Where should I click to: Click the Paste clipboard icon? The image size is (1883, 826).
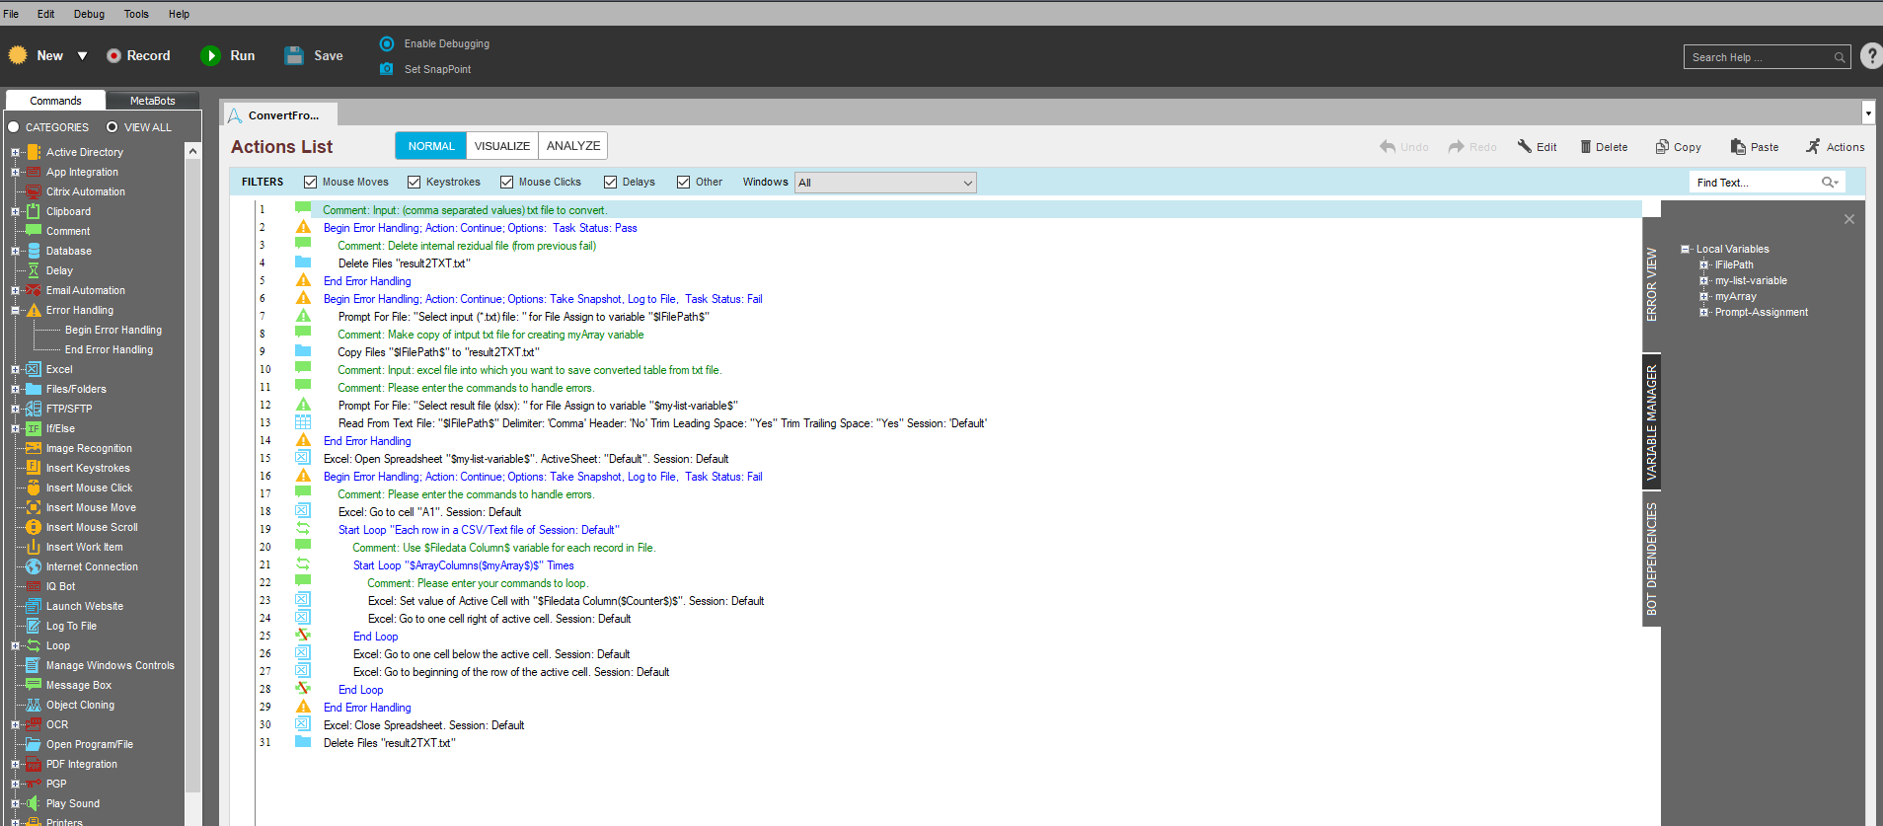pos(1738,147)
